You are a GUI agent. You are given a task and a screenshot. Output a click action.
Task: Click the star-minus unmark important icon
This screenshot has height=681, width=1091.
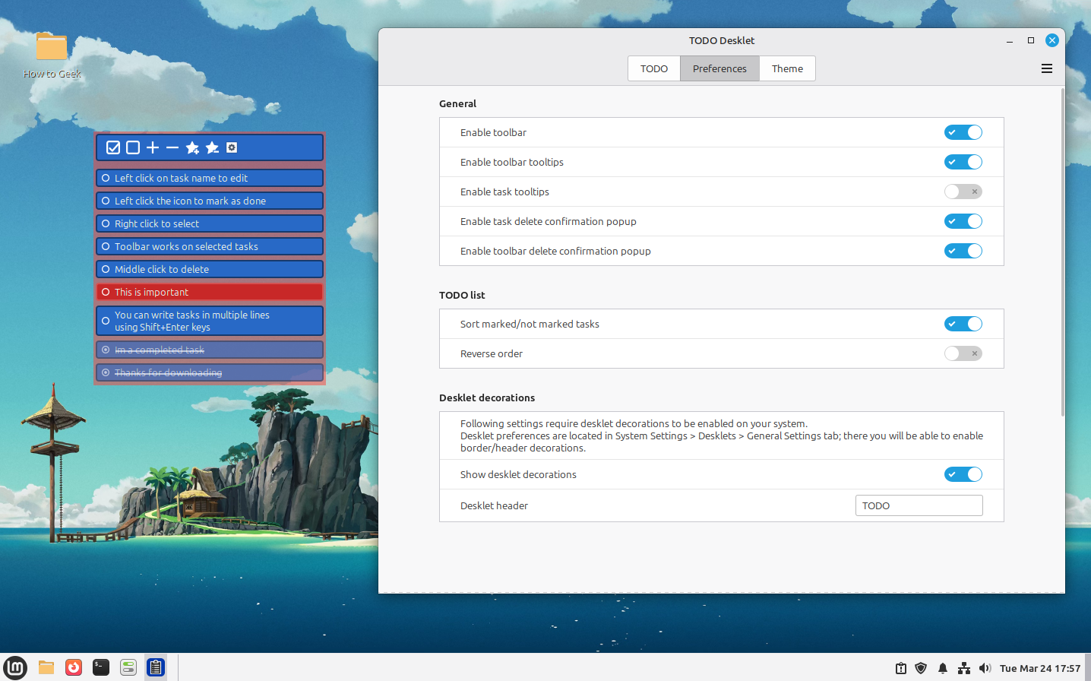tap(212, 147)
